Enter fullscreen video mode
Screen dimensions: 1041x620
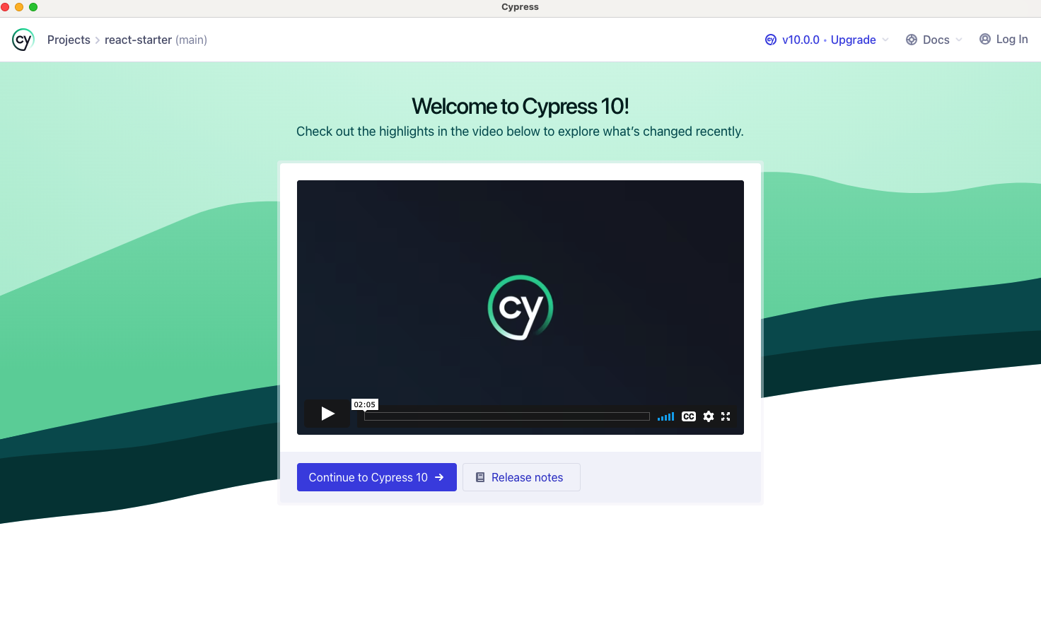[726, 416]
